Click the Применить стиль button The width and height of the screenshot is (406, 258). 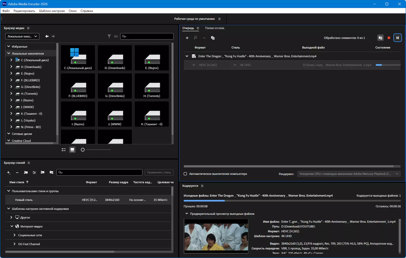point(159,173)
